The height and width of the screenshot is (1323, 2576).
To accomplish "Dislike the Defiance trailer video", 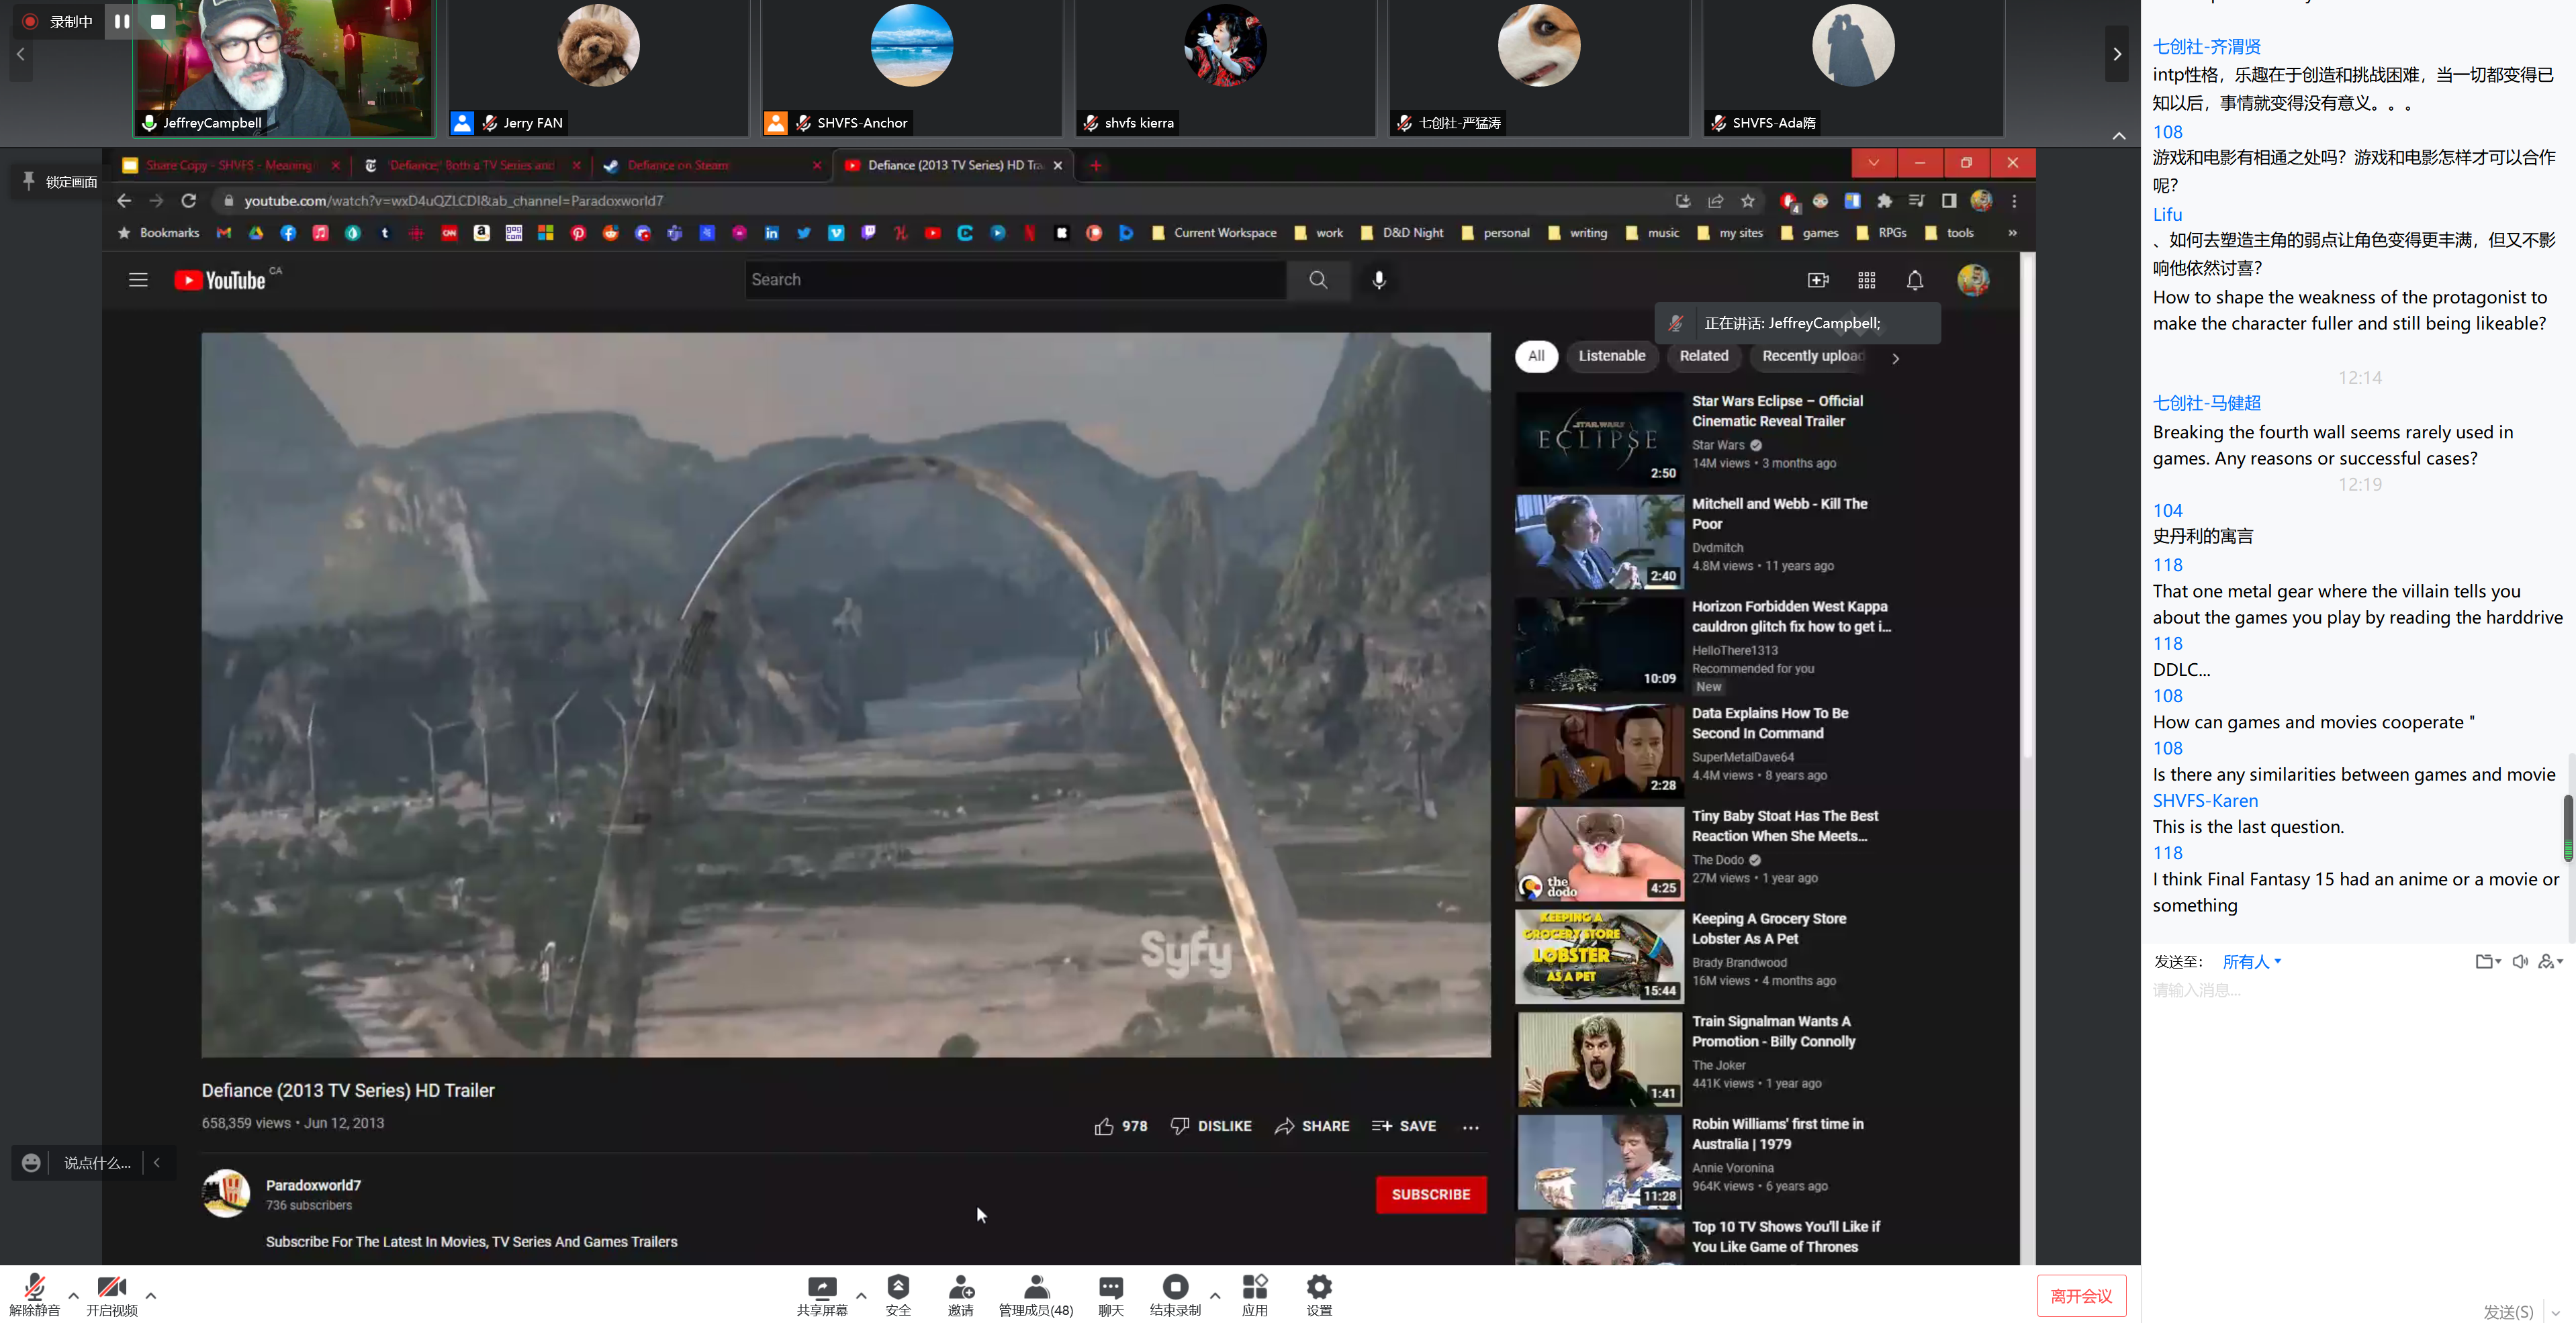I will click(x=1210, y=1126).
